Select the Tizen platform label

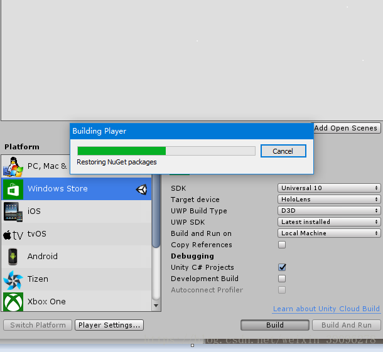pos(38,279)
